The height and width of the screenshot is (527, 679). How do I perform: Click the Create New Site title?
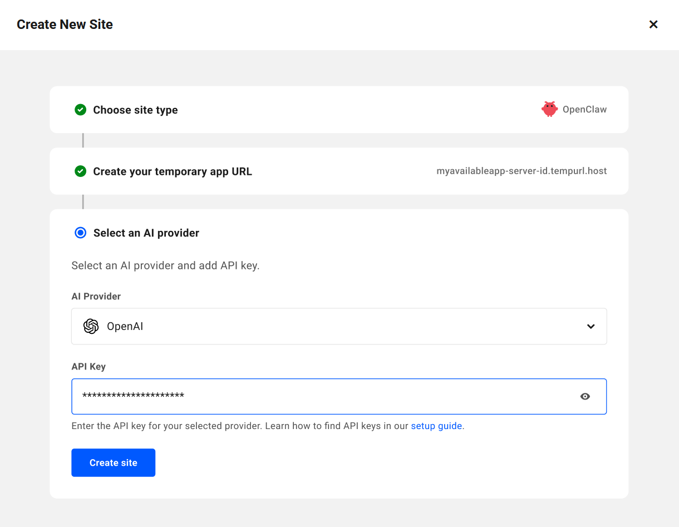[65, 24]
